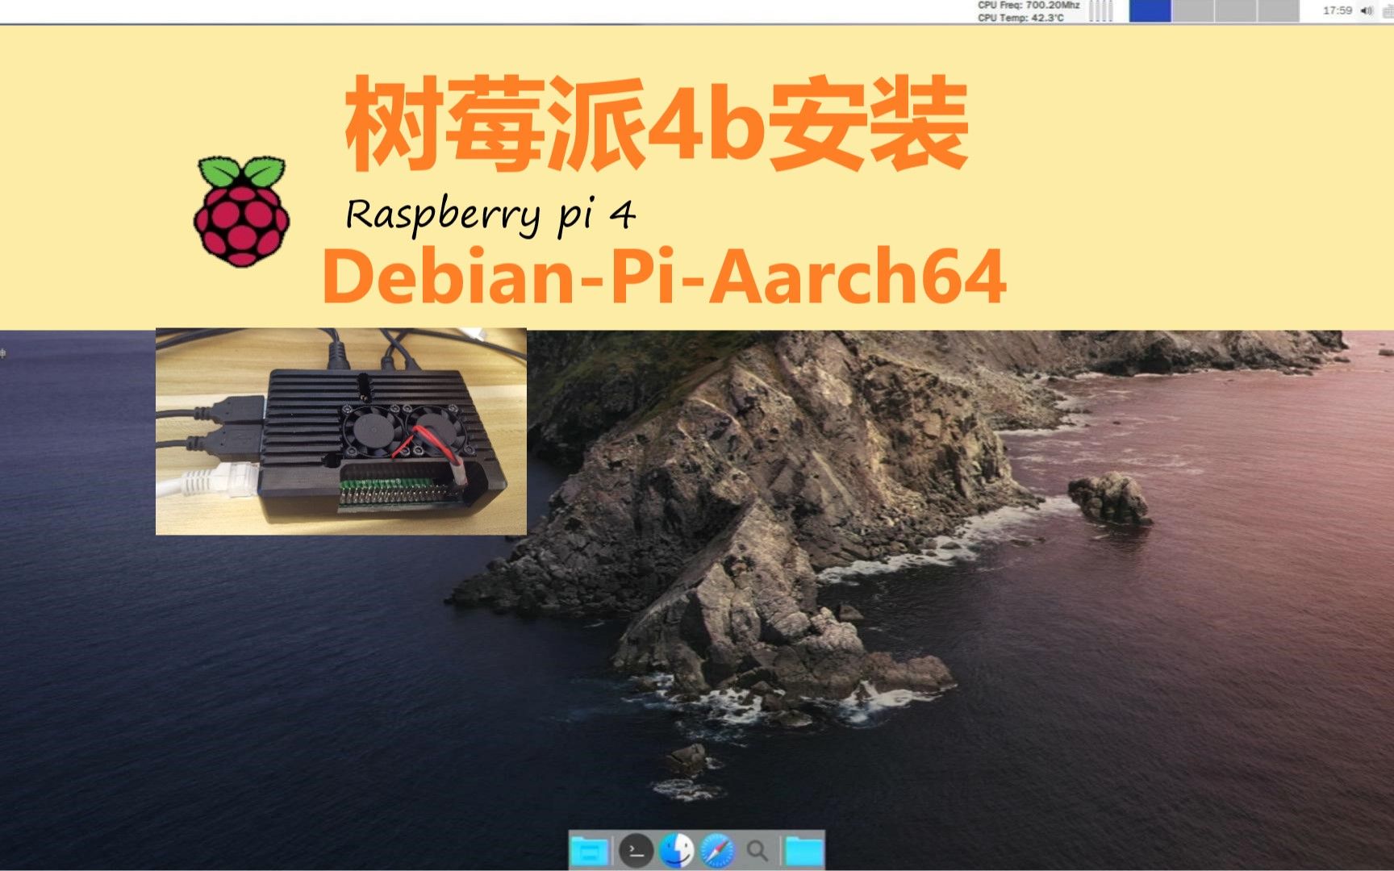The height and width of the screenshot is (871, 1394).
Task: Click the CPU Freq: 700.20Mhz readout
Action: click(x=1029, y=5)
